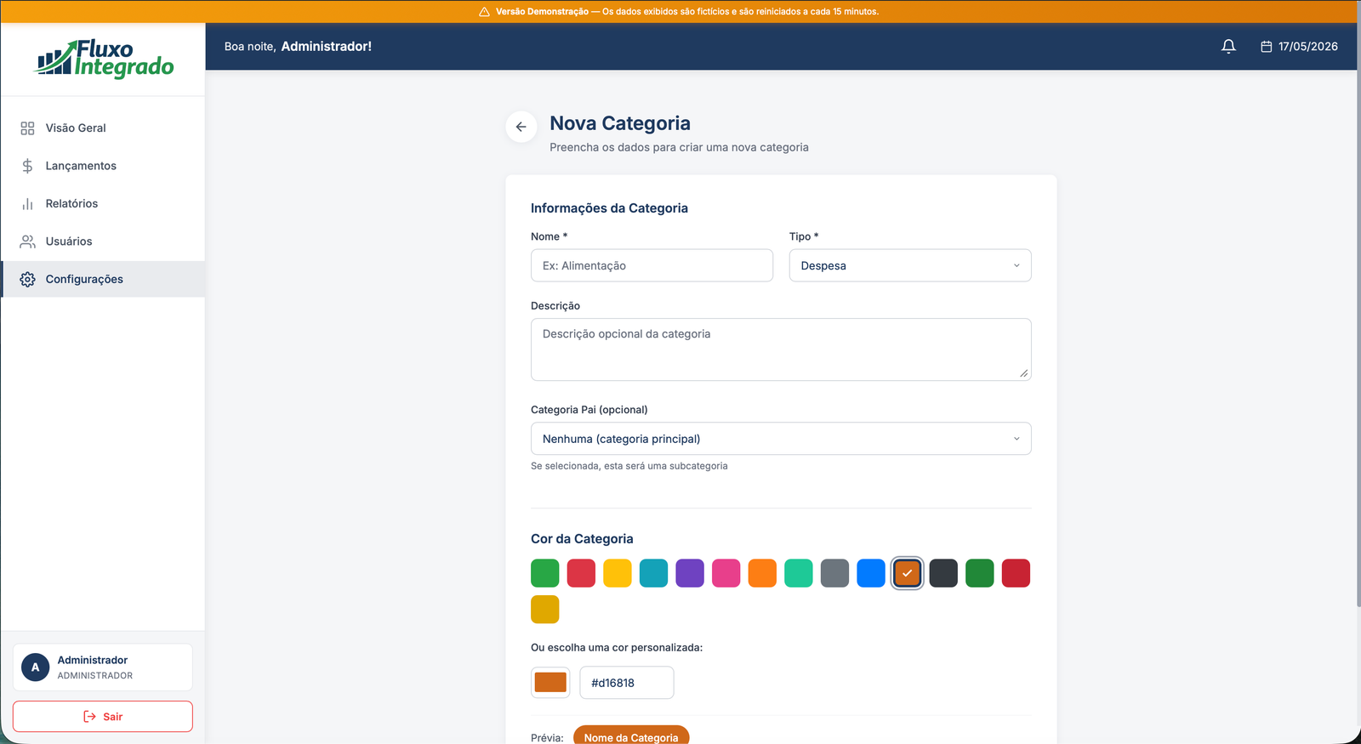Choose the dark green swatch near the end
1361x744 pixels.
pos(979,573)
